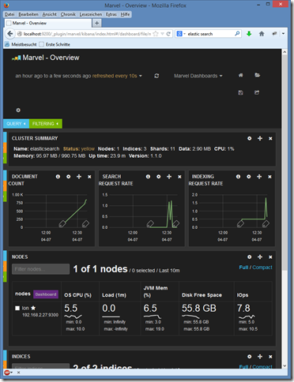Open the Lesezeichen menu
Image resolution: width=294 pixels, height=382 pixels.
point(91,14)
